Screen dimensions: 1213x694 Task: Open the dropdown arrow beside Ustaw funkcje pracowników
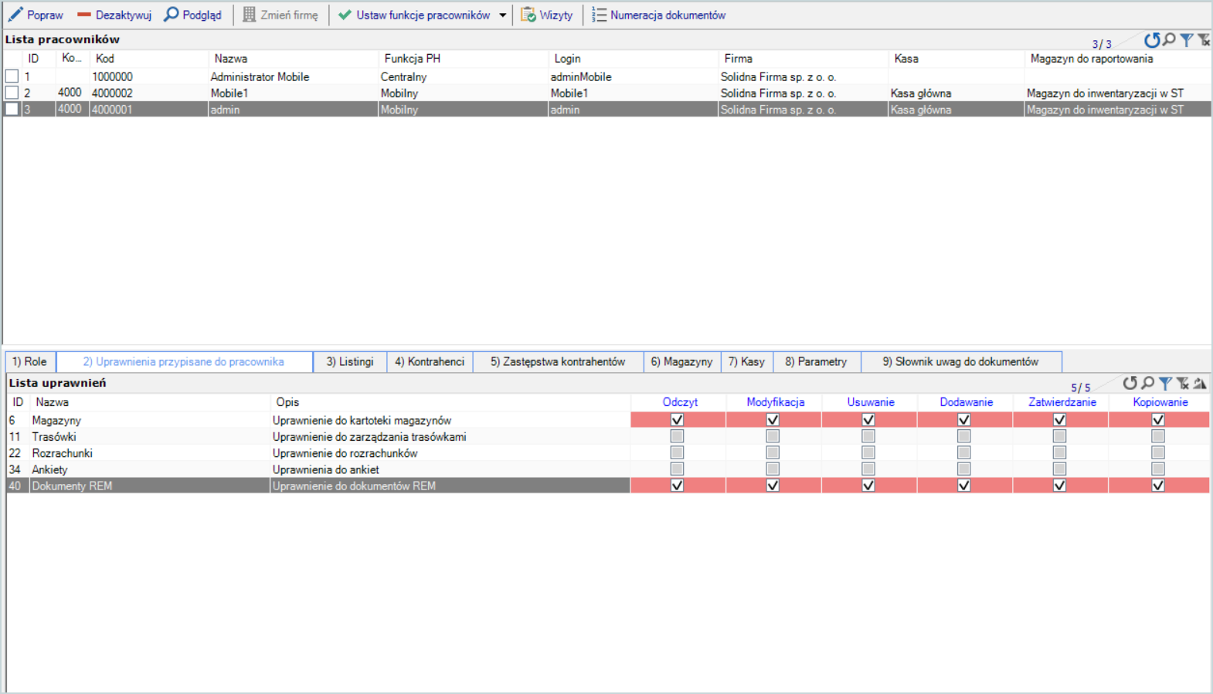[x=502, y=15]
